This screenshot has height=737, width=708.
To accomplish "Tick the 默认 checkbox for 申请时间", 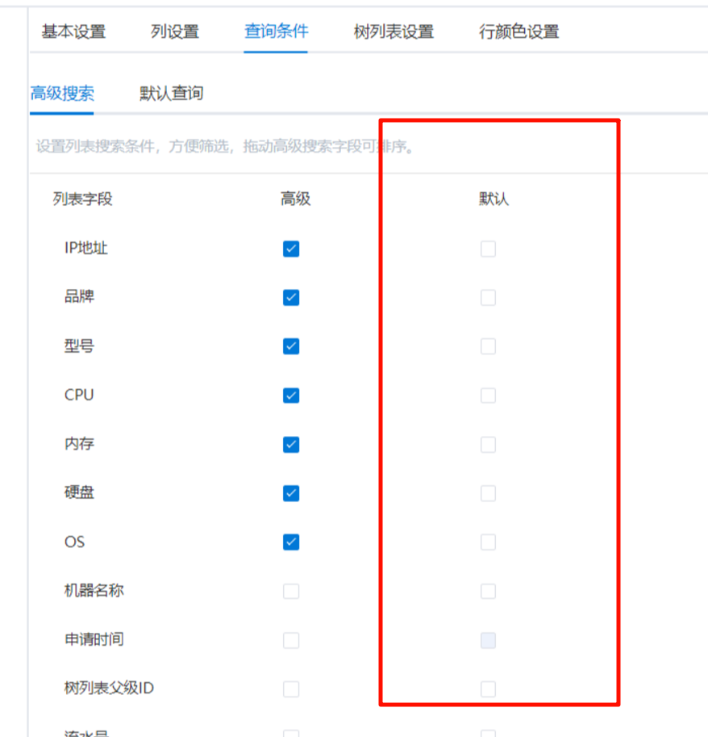I will (x=488, y=641).
